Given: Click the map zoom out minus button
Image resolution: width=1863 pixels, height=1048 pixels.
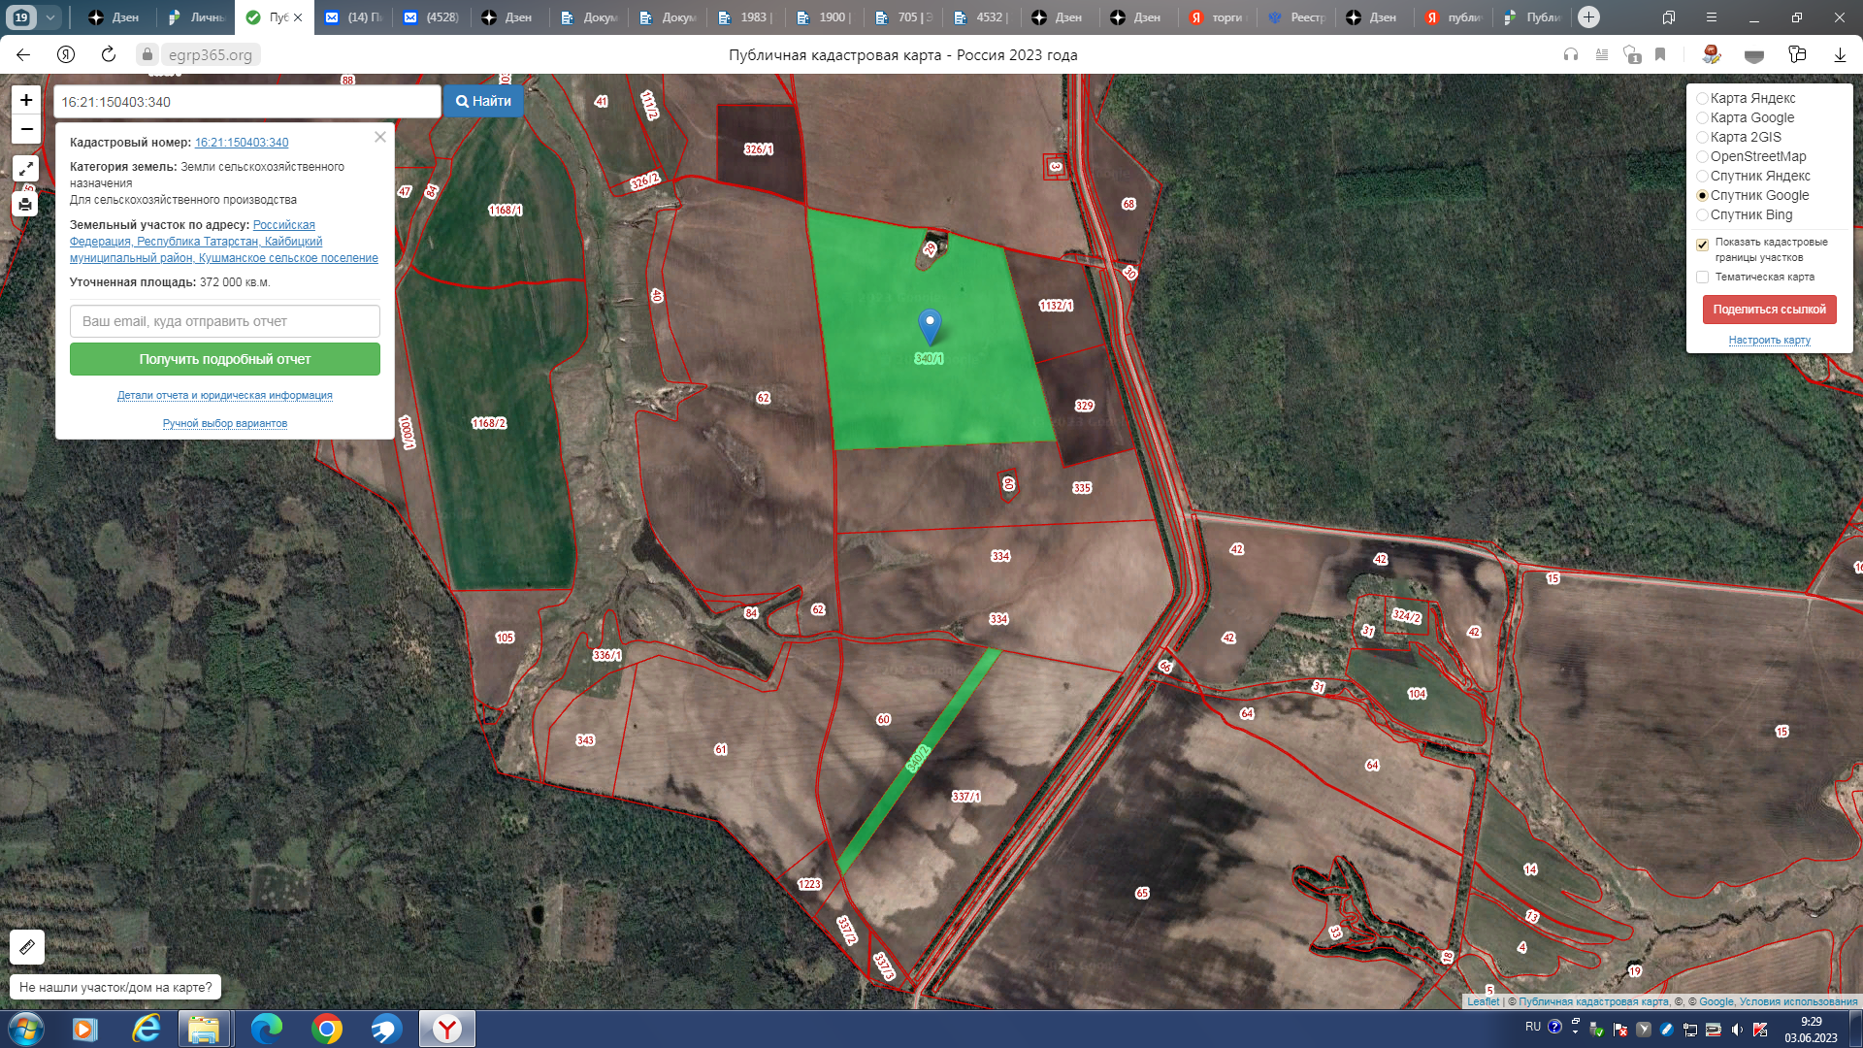Looking at the screenshot, I should point(26,129).
